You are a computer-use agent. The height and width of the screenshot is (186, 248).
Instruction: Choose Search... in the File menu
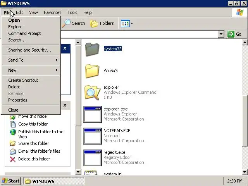(x=31, y=40)
